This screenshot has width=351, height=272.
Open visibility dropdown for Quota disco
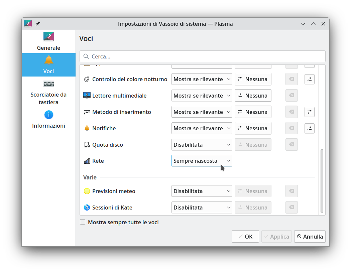coord(202,144)
